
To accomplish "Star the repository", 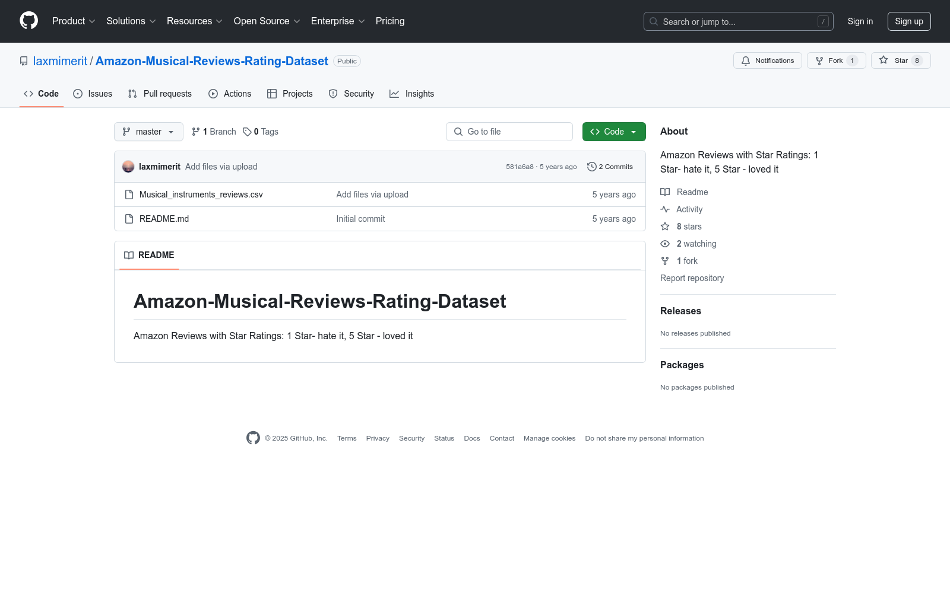I will point(901,60).
